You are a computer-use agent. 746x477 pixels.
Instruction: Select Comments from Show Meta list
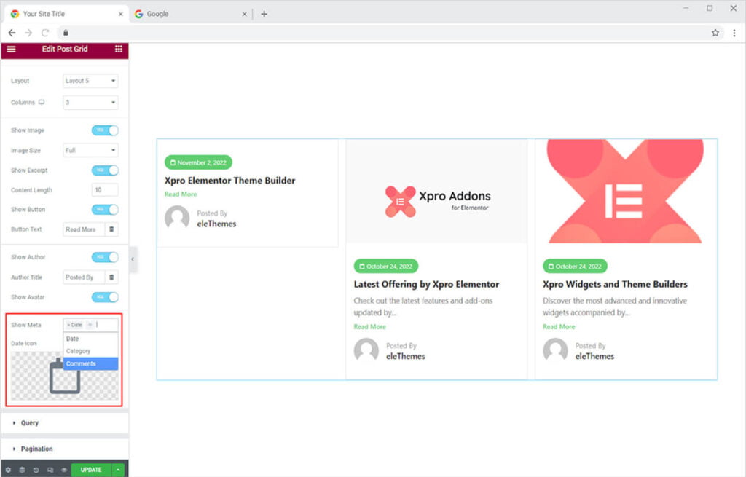click(81, 363)
